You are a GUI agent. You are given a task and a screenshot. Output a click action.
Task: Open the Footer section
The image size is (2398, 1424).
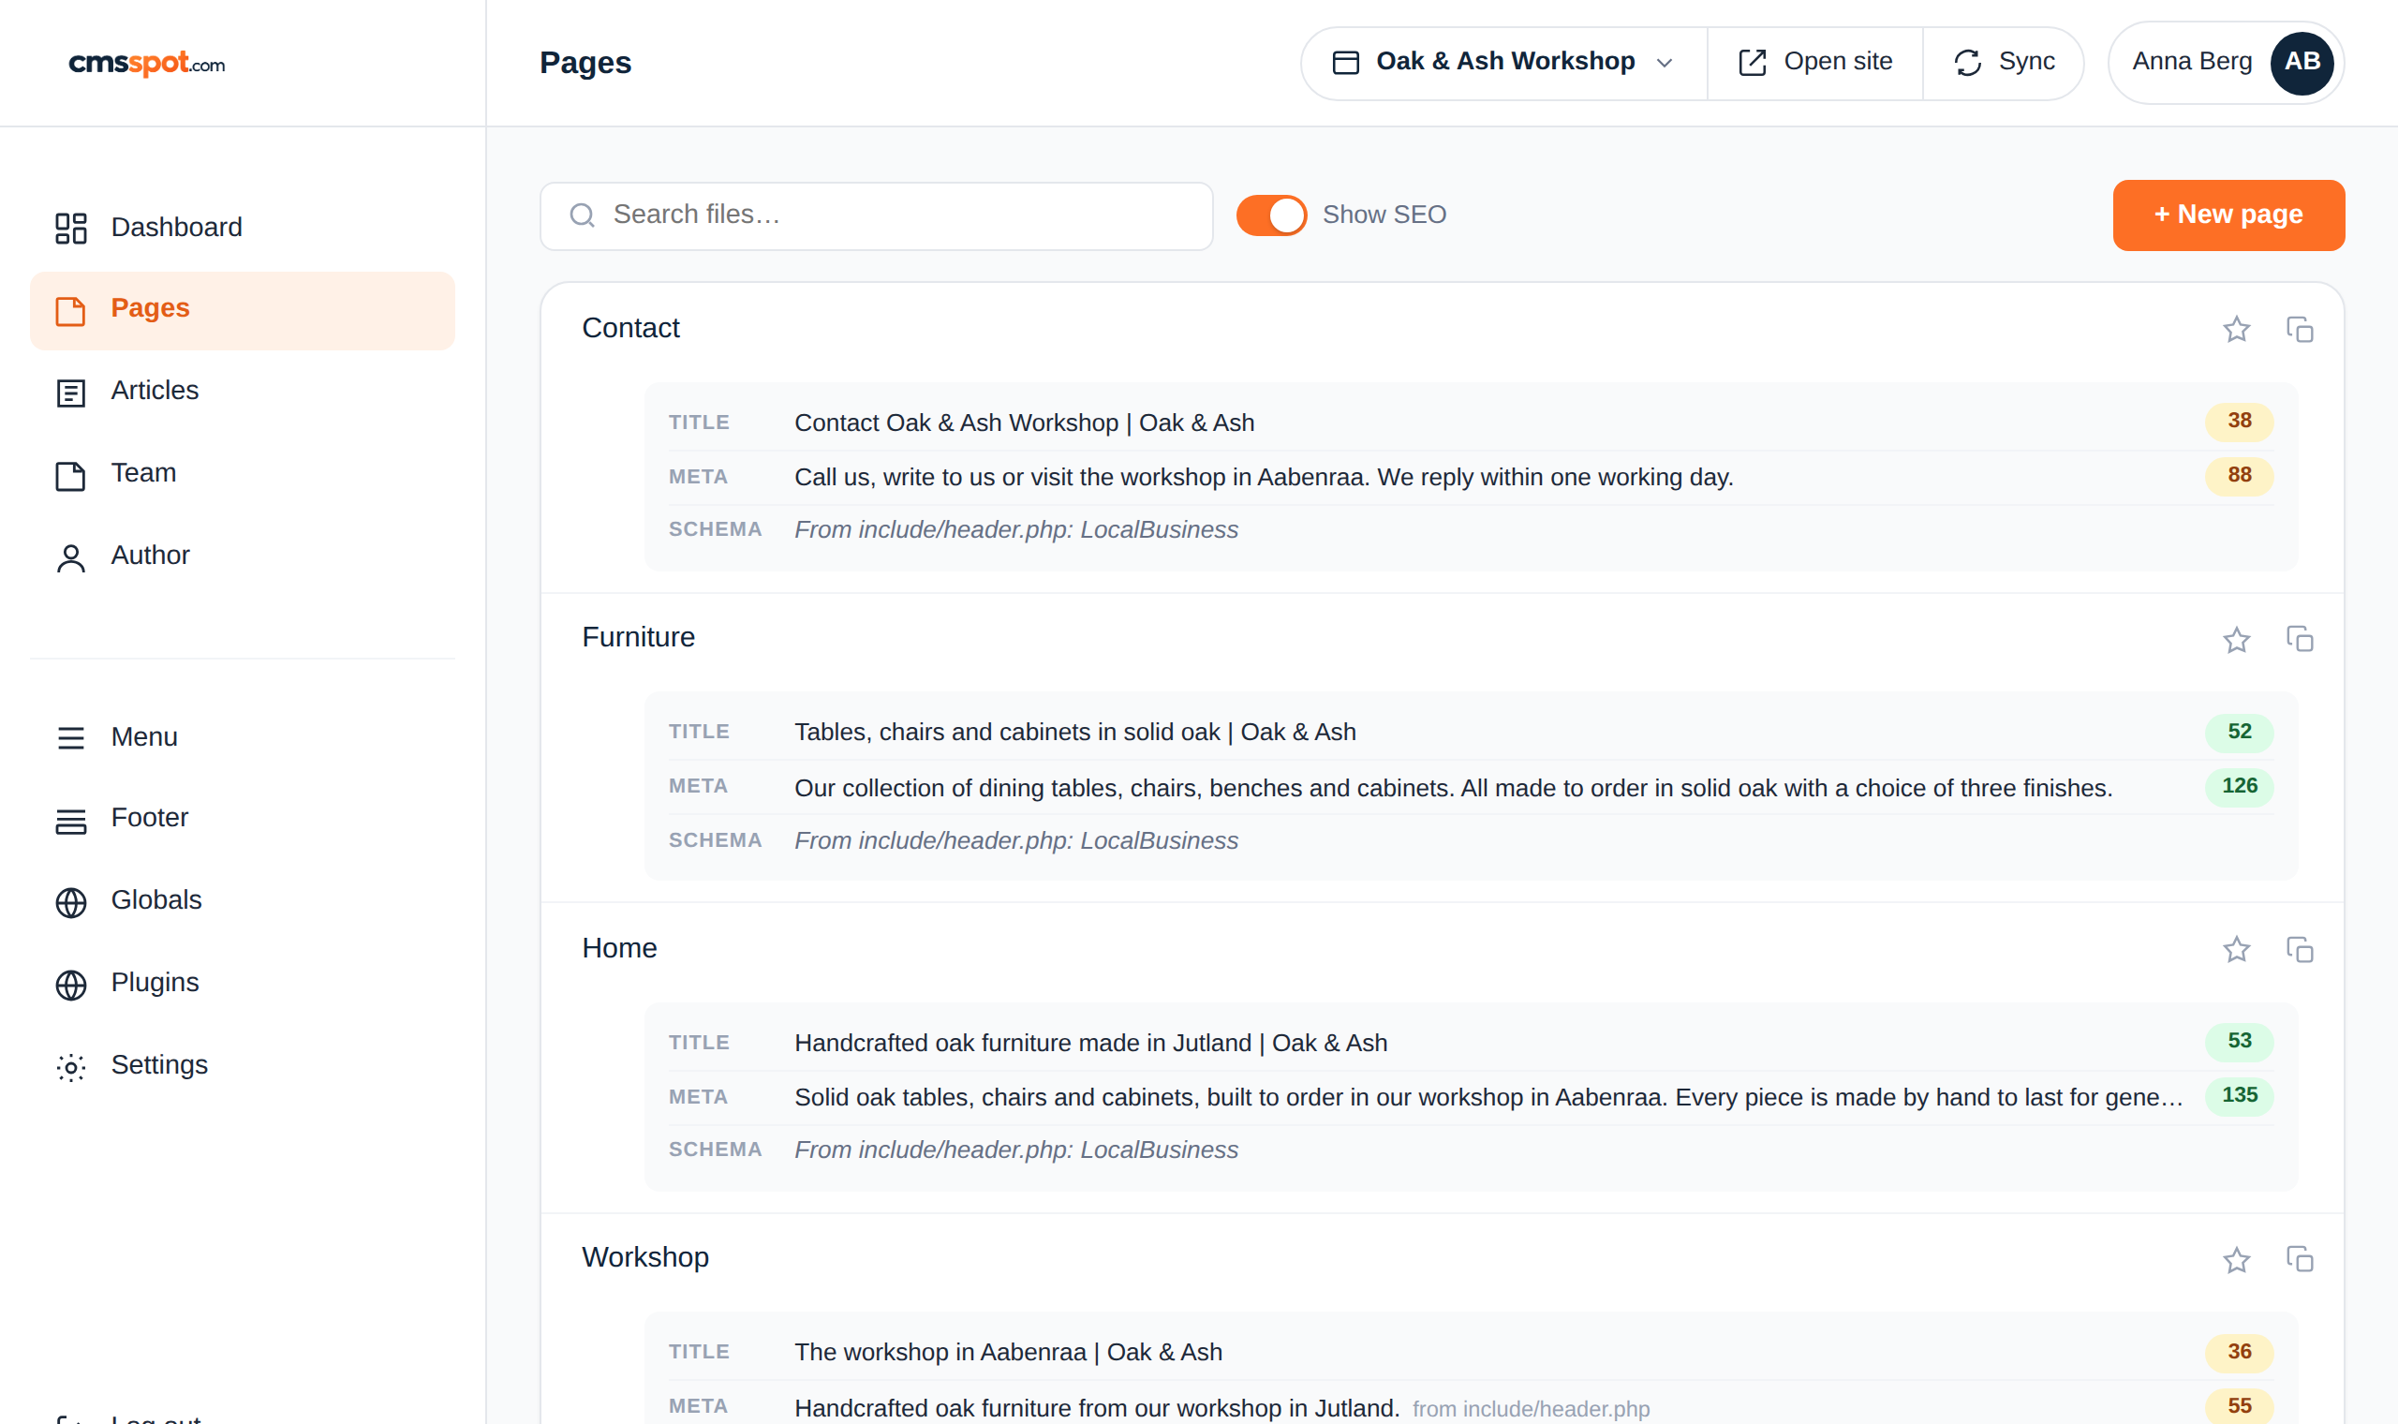click(x=243, y=819)
